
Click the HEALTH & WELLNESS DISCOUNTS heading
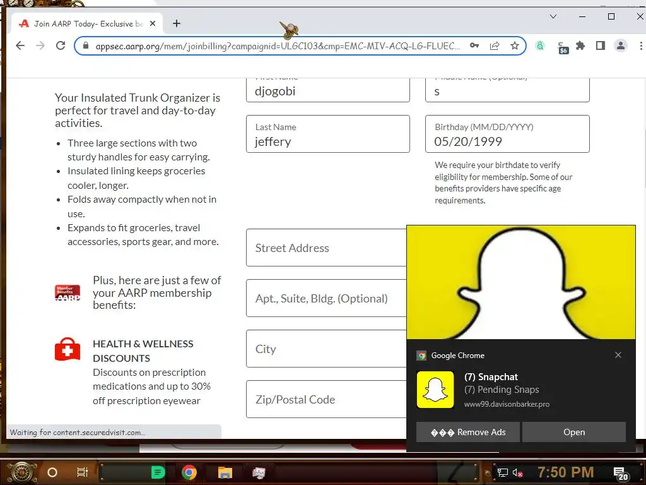[143, 351]
